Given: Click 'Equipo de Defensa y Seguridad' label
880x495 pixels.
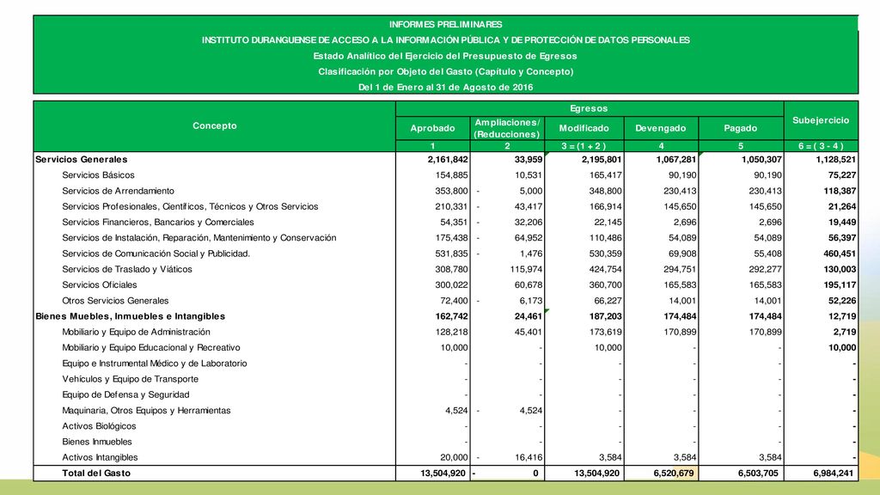Looking at the screenshot, I should (x=125, y=395).
